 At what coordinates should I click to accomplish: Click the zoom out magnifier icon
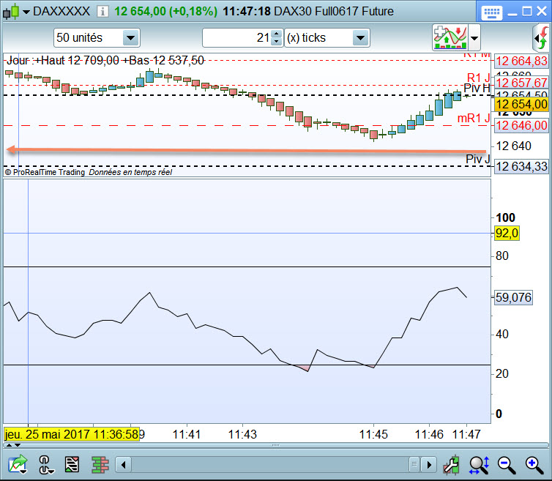tap(506, 465)
